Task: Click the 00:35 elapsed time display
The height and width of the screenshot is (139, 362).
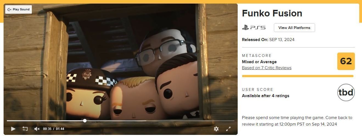Action: [x=47, y=129]
